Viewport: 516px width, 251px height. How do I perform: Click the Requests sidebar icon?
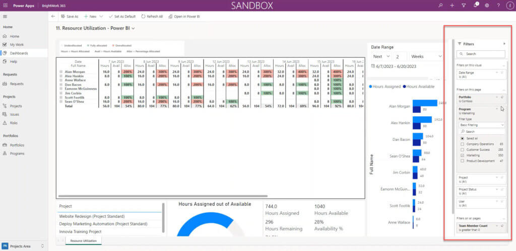click(5, 84)
